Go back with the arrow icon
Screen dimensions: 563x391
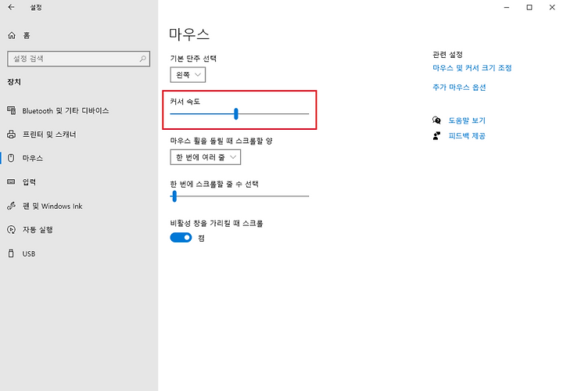(x=11, y=7)
